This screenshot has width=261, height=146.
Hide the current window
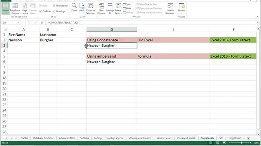coord(127,8)
